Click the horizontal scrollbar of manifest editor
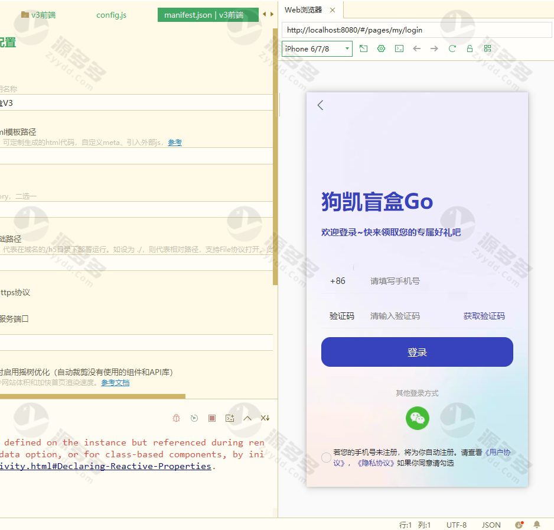The image size is (554, 530). (x=93, y=396)
